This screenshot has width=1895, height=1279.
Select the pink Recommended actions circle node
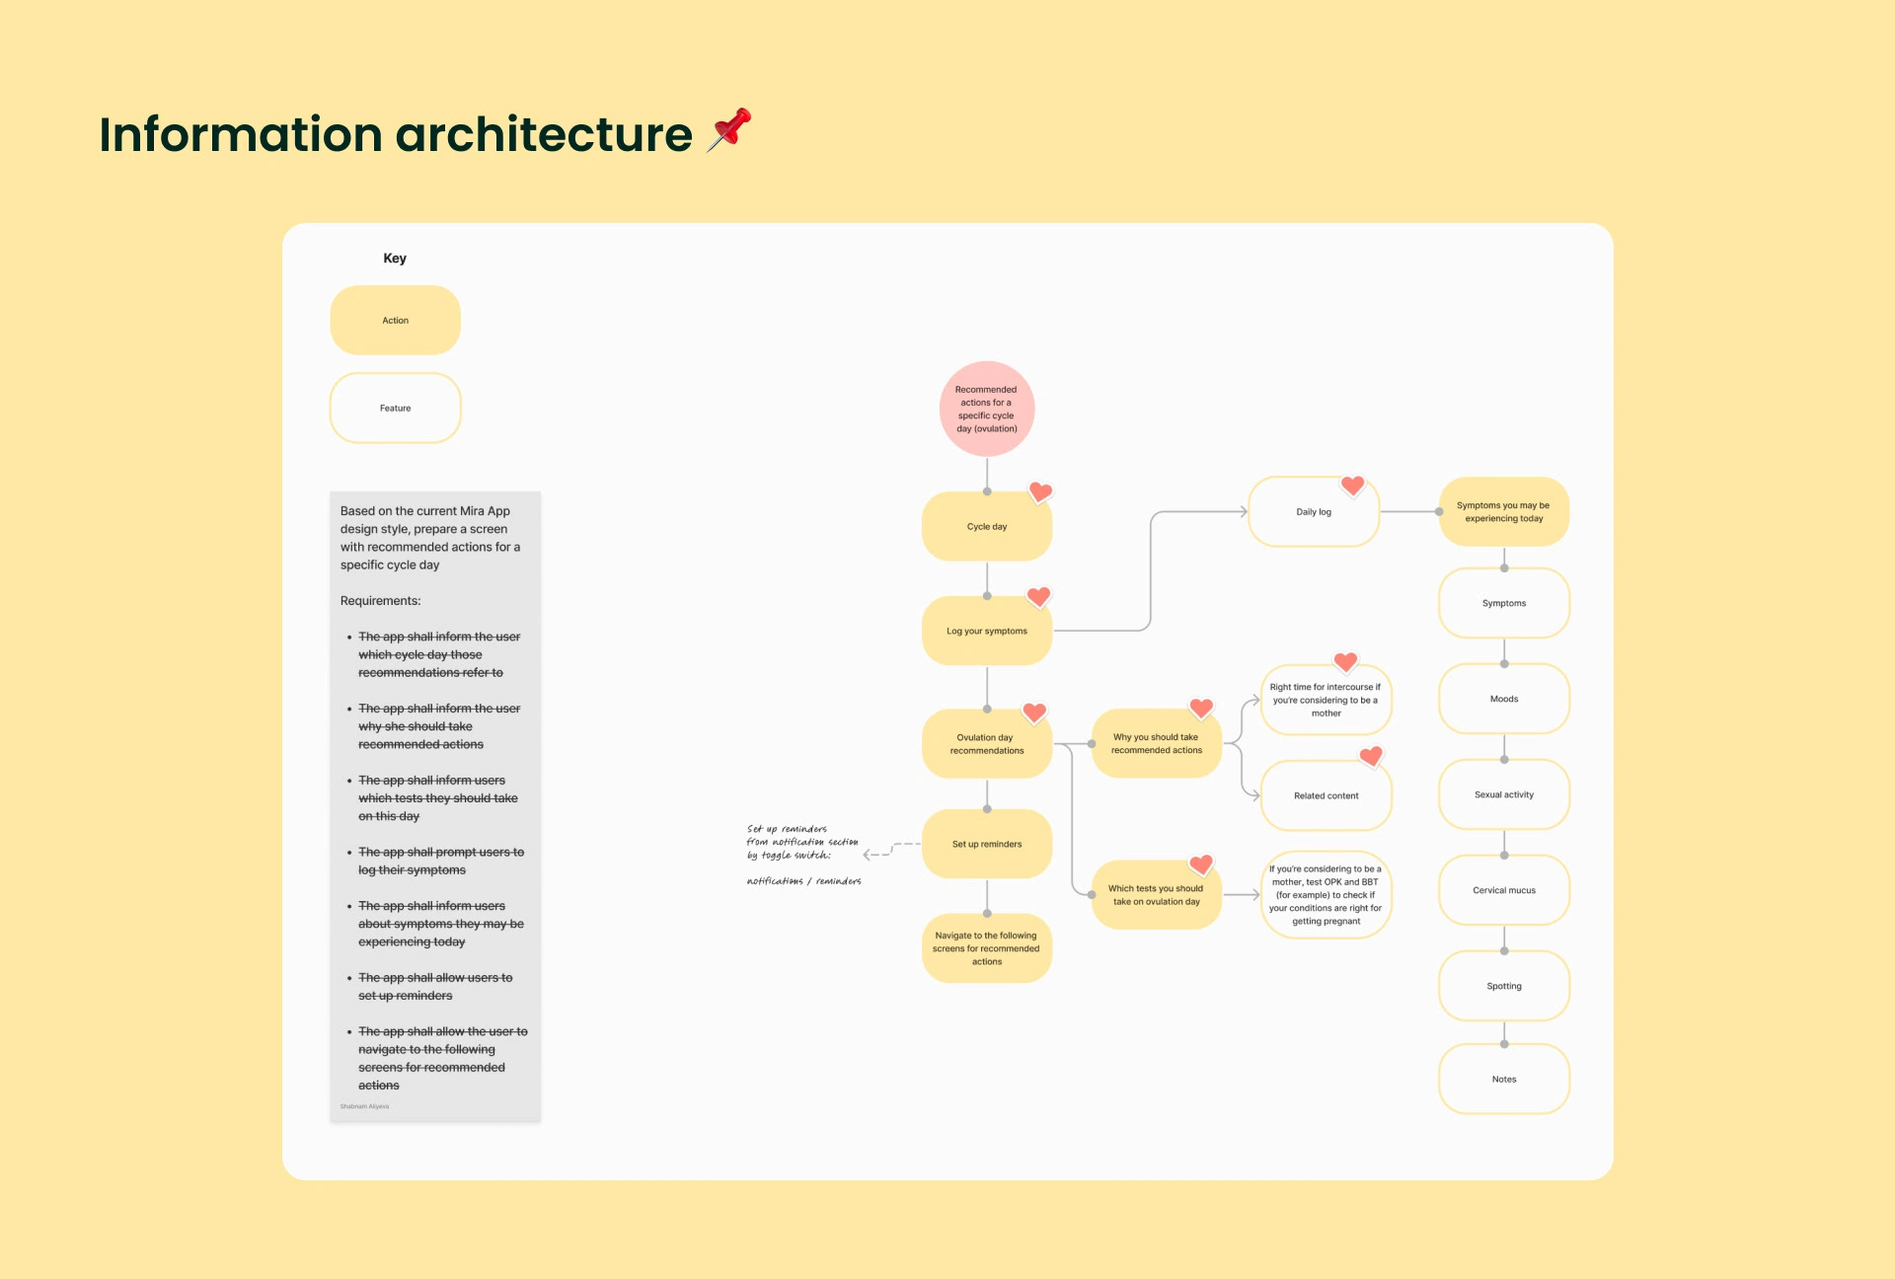pyautogui.click(x=987, y=409)
